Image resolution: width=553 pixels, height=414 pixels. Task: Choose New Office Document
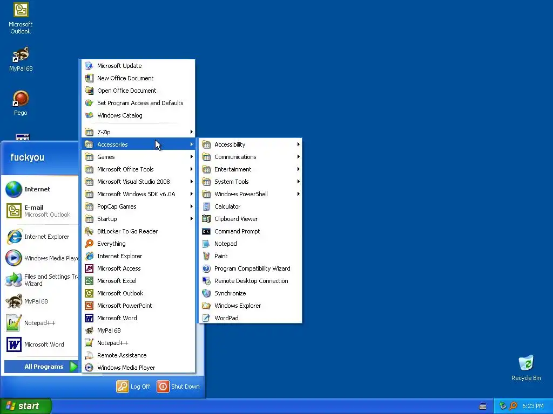tap(139, 78)
